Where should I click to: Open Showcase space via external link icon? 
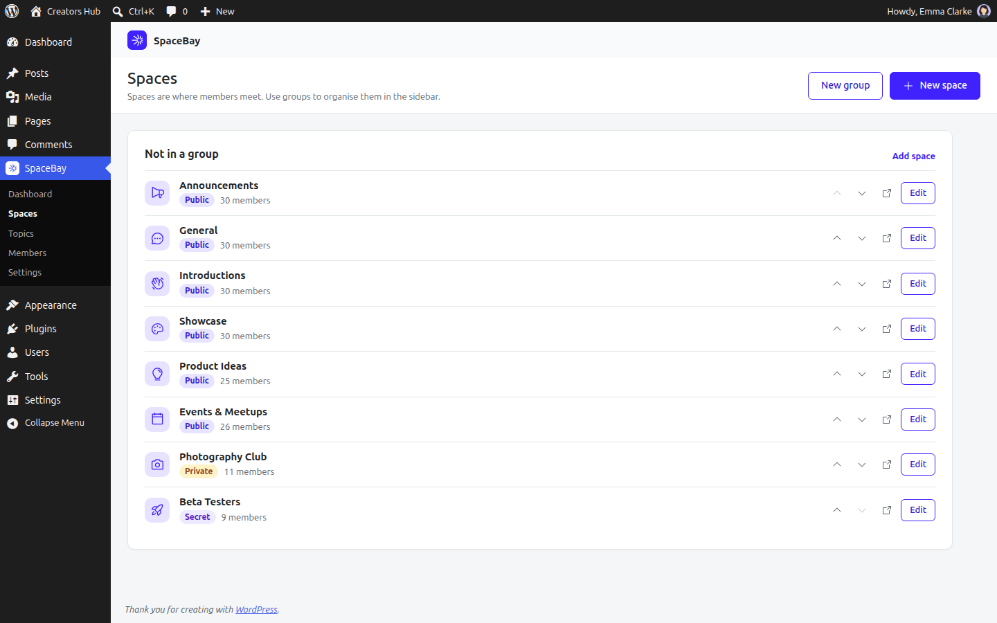[x=887, y=329]
